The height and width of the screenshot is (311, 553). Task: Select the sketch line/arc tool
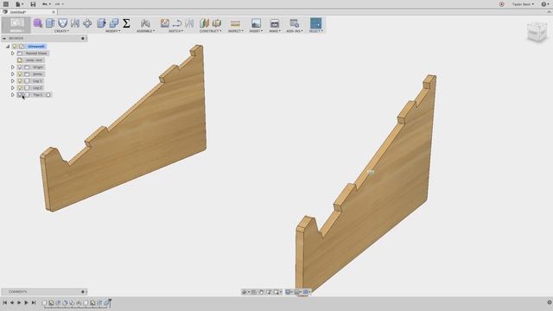coord(177,23)
